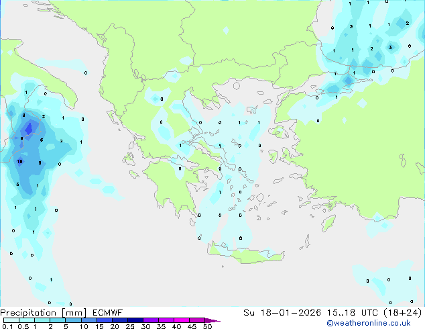Click the legend scale label '0.1'
425x329 pixels.
(x=7, y=326)
